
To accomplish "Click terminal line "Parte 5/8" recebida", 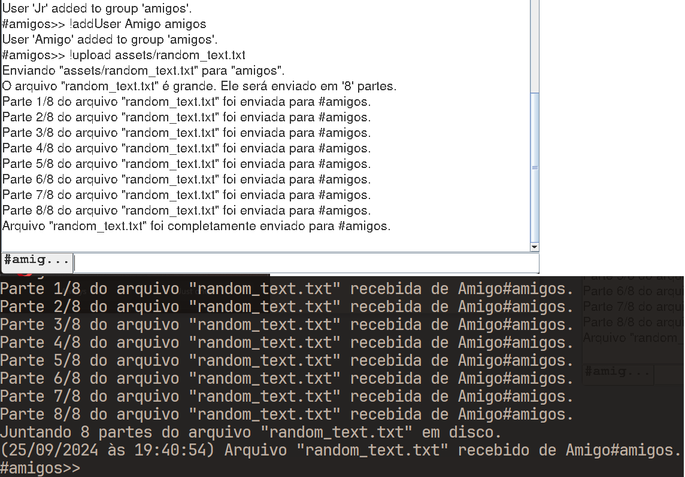I will pyautogui.click(x=287, y=360).
